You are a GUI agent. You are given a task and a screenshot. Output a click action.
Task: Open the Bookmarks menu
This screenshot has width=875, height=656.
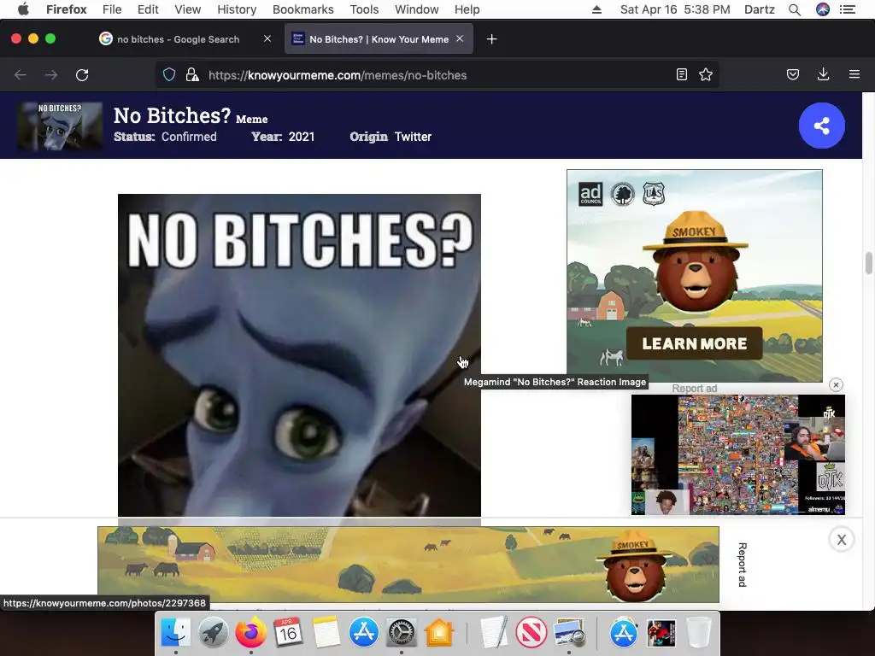click(x=303, y=9)
